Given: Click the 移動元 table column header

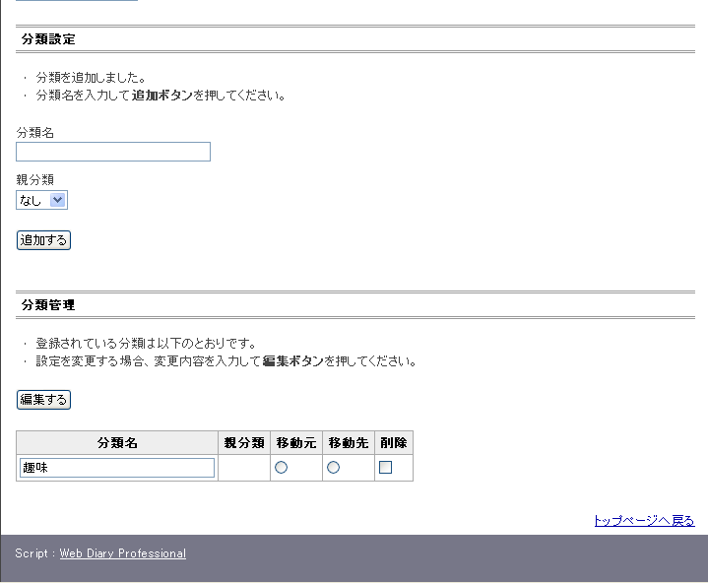Looking at the screenshot, I should click(296, 443).
